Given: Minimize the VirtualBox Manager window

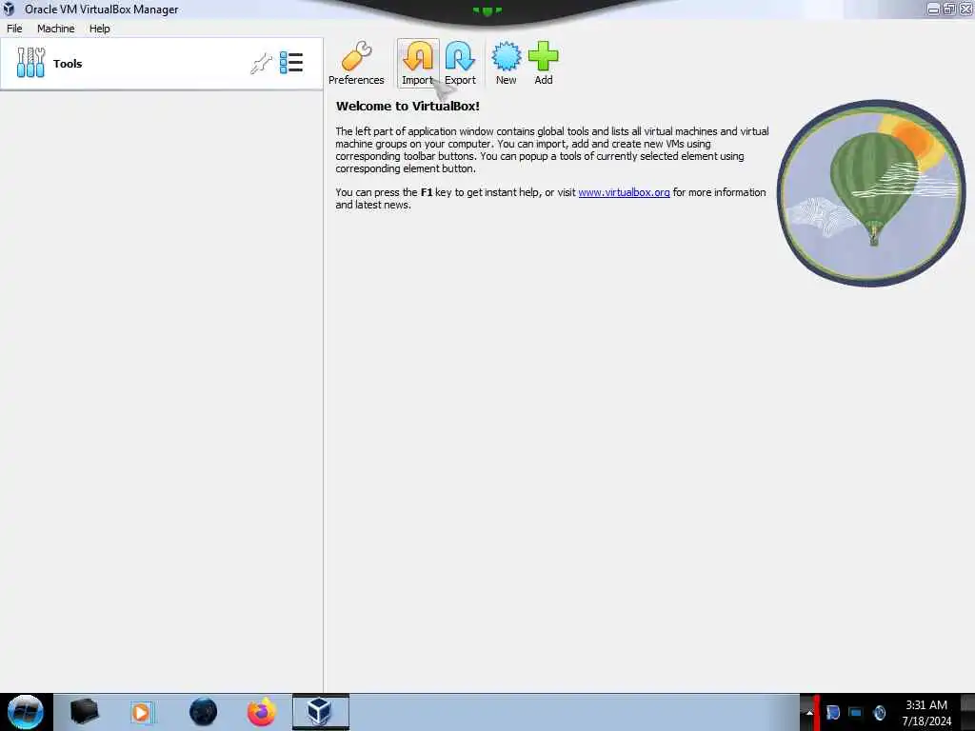Looking at the screenshot, I should [x=933, y=9].
